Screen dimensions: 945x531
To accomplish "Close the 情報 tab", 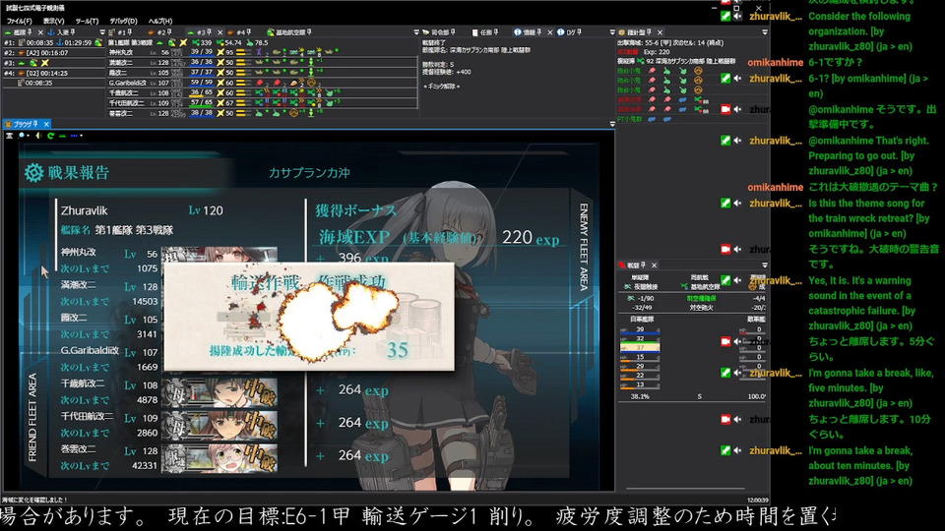I will (x=549, y=32).
